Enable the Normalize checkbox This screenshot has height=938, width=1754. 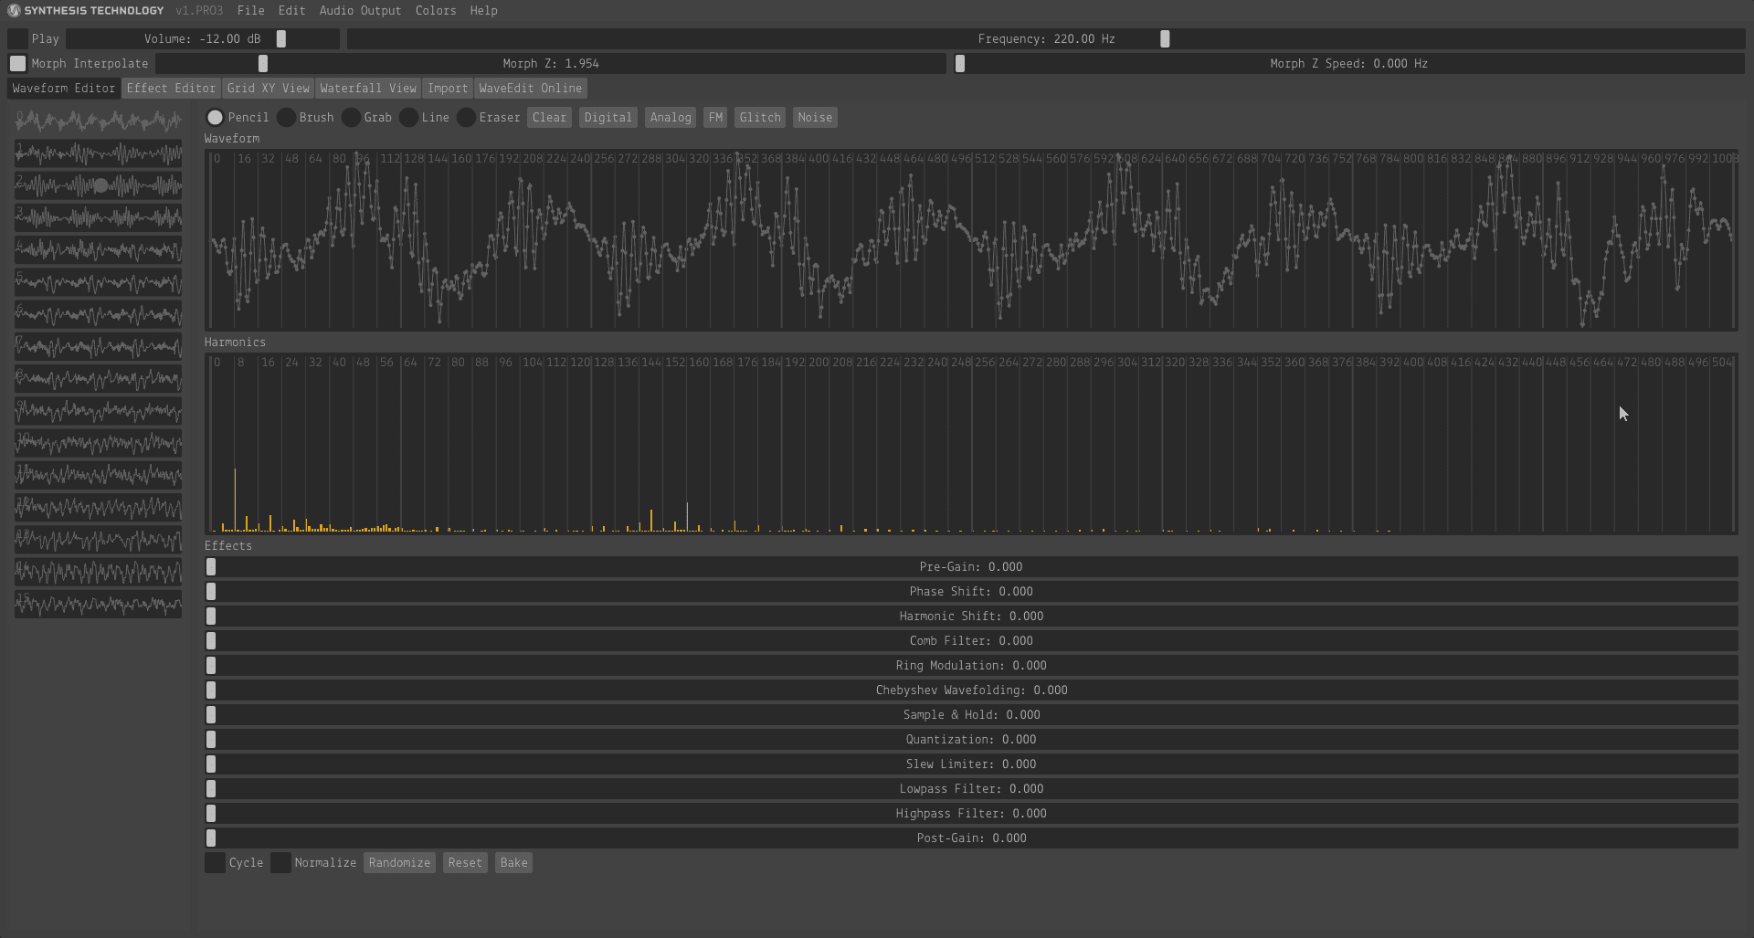point(281,863)
